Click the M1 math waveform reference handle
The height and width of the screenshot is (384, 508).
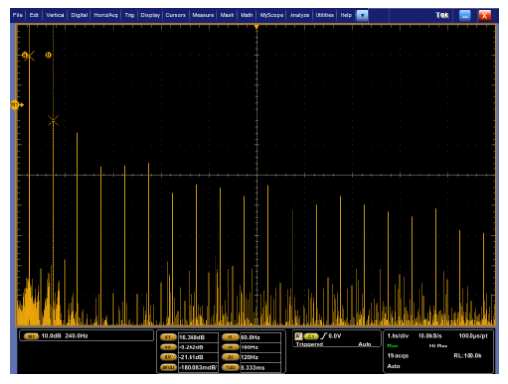16,105
